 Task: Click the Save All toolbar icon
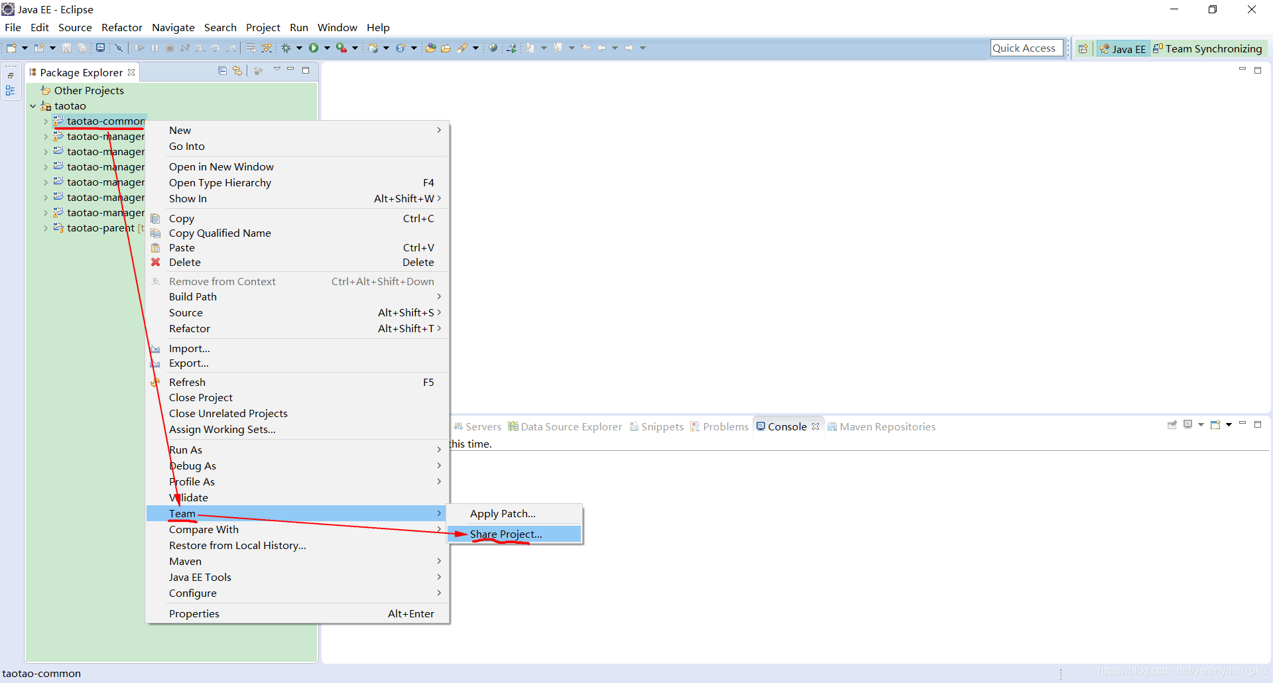click(x=82, y=48)
